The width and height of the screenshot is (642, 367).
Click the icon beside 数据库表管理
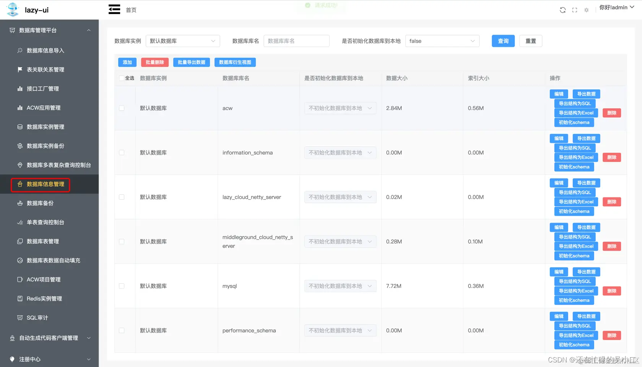(x=20, y=241)
